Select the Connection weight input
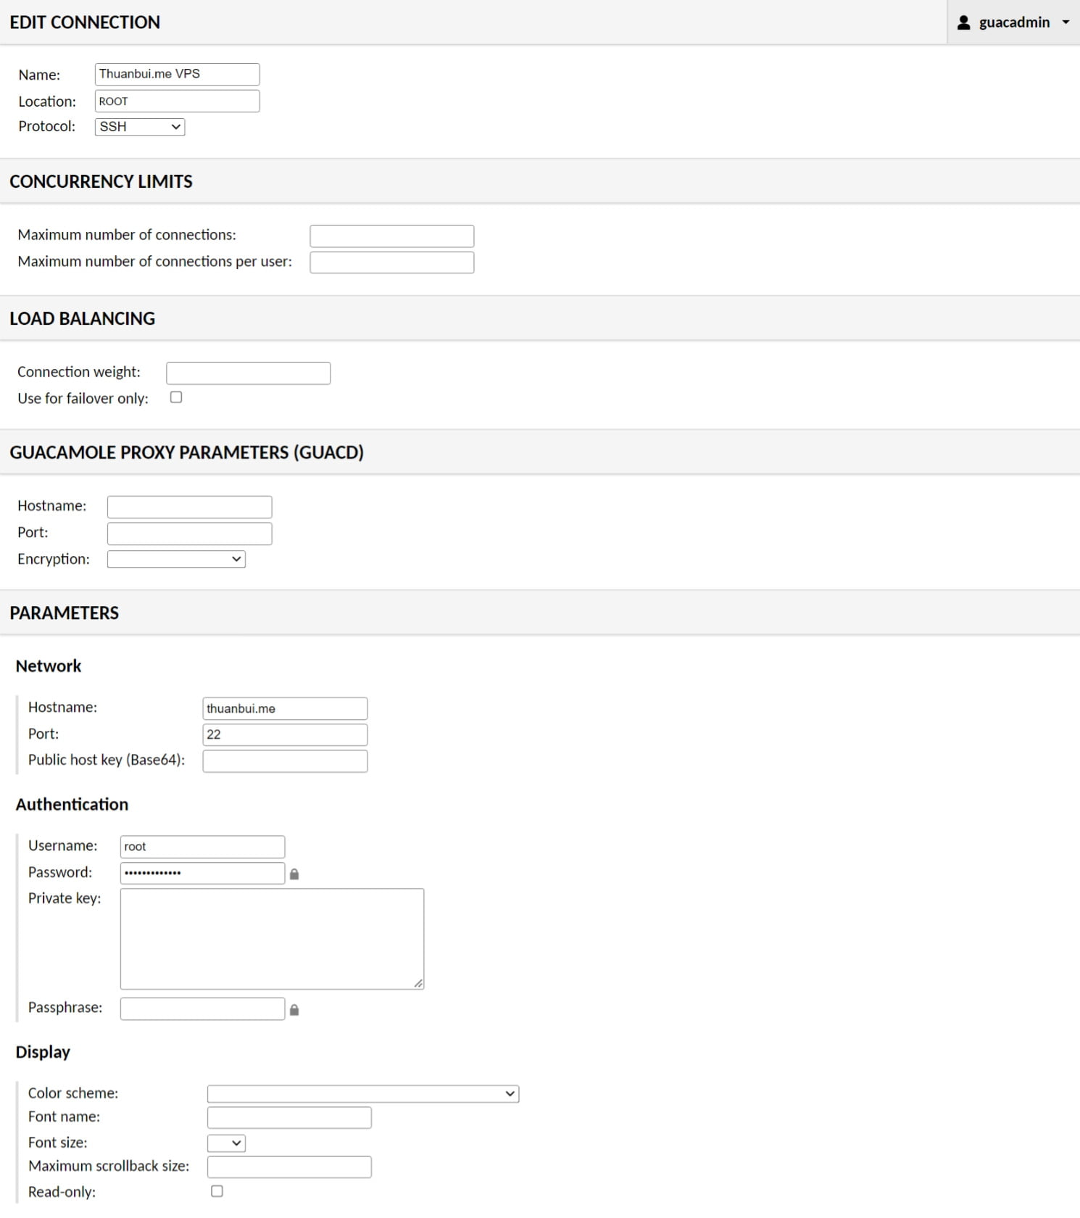 248,373
